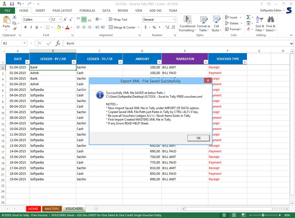This screenshot has height=218, width=295.
Task: Click the Insert Function fx icon
Action: (58, 43)
